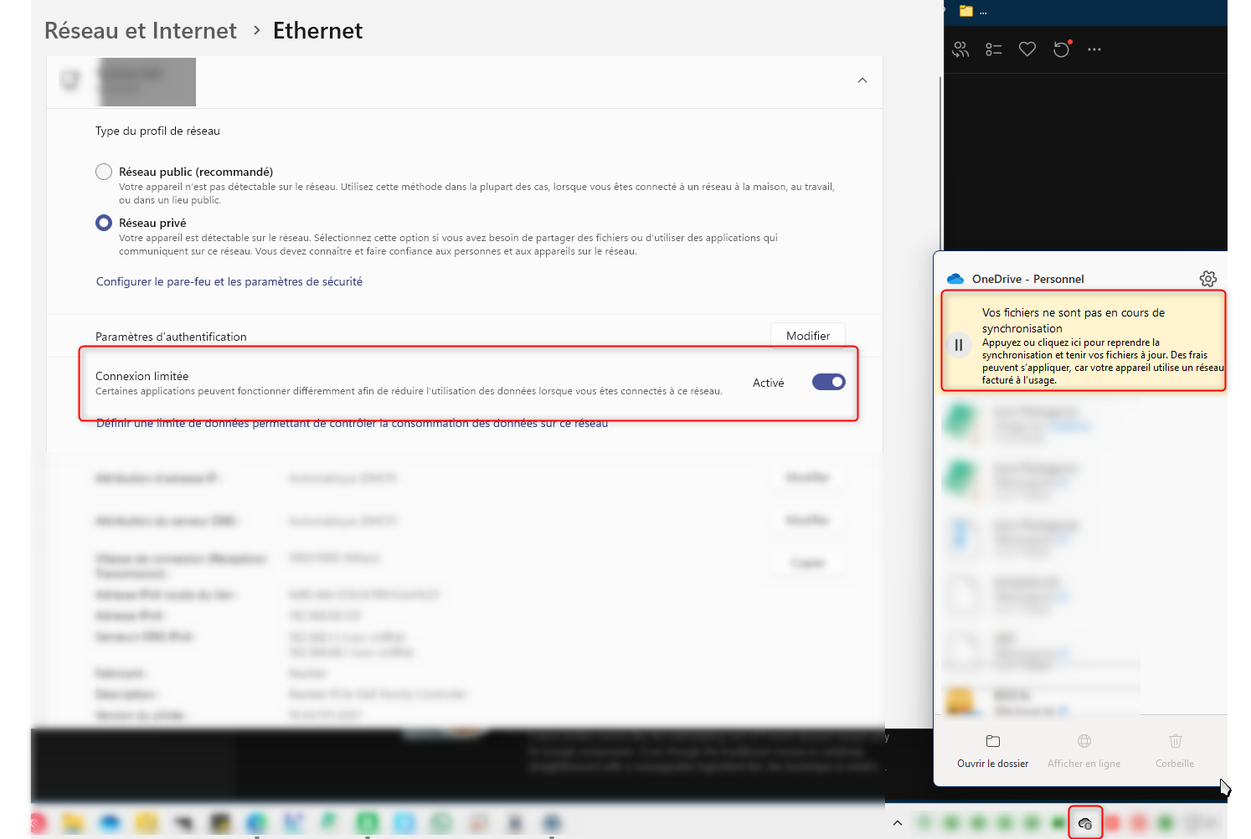Open the Définir une limite de données link
Image resolution: width=1251 pixels, height=839 pixels.
tap(352, 424)
